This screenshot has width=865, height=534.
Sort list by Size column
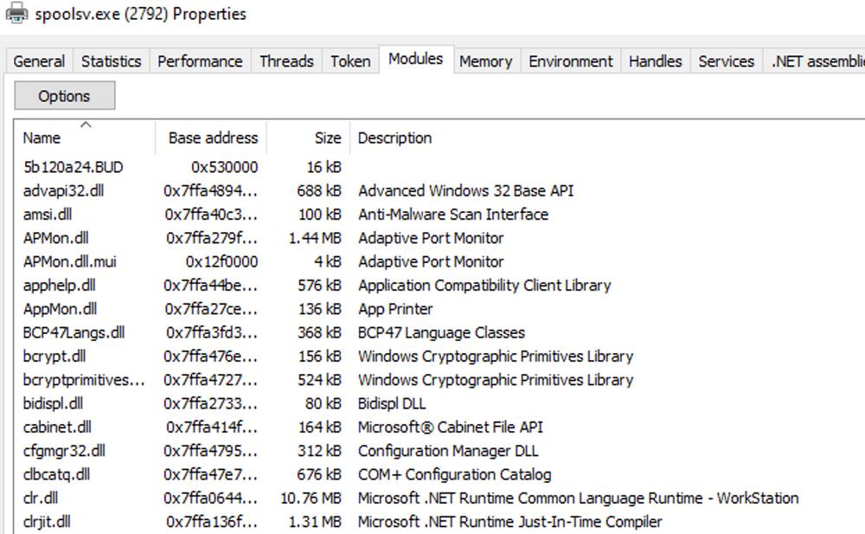pyautogui.click(x=327, y=138)
